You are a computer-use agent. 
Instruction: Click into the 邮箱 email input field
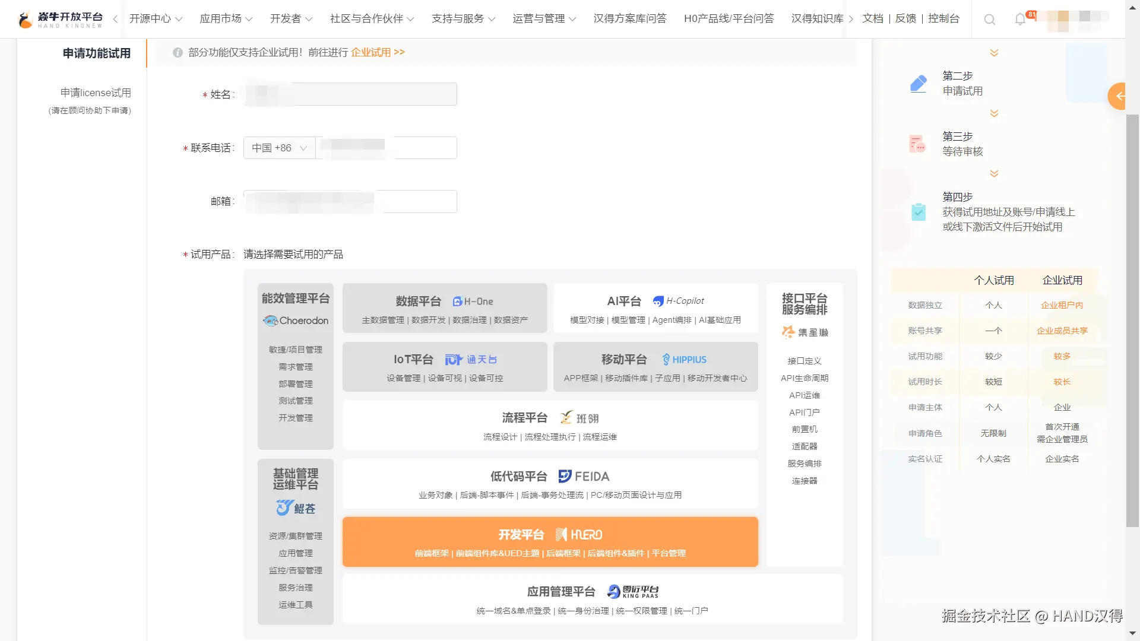(x=350, y=201)
